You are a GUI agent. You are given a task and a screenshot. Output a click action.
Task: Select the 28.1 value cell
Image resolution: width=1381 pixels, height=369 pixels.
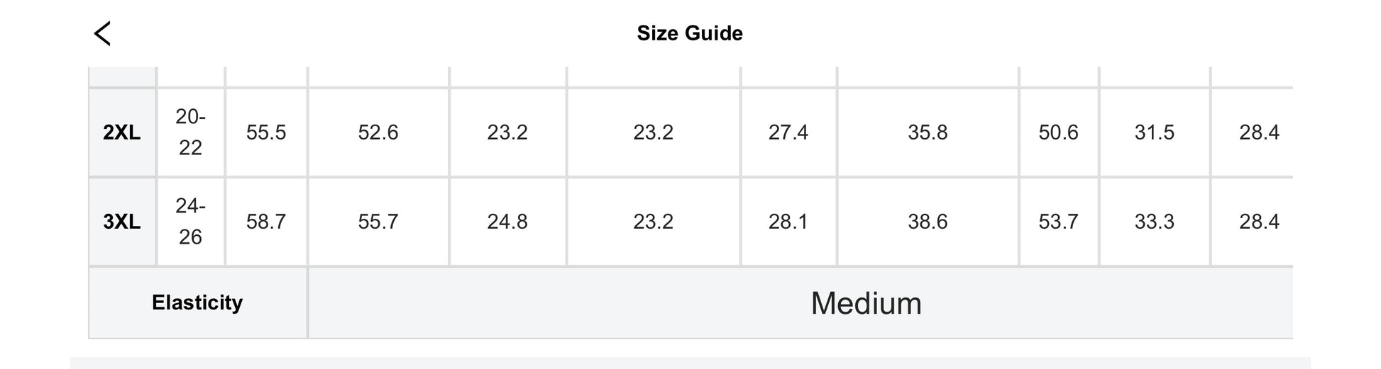pyautogui.click(x=788, y=222)
